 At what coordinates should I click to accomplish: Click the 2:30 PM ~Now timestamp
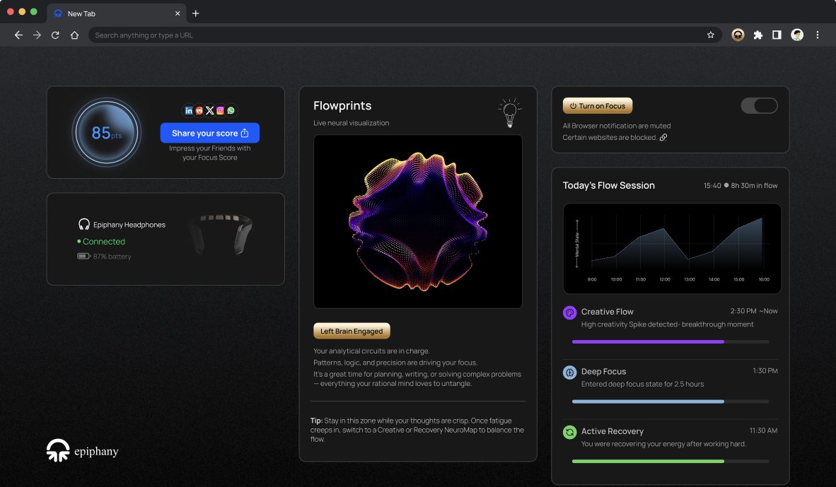click(x=754, y=310)
